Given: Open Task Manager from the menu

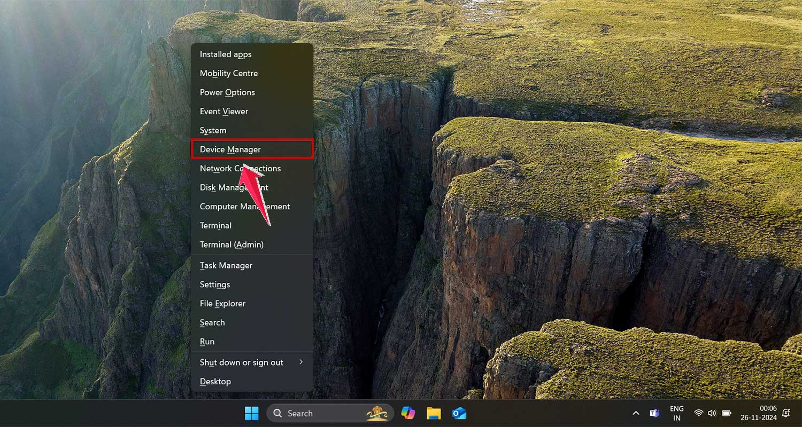Looking at the screenshot, I should pos(226,265).
